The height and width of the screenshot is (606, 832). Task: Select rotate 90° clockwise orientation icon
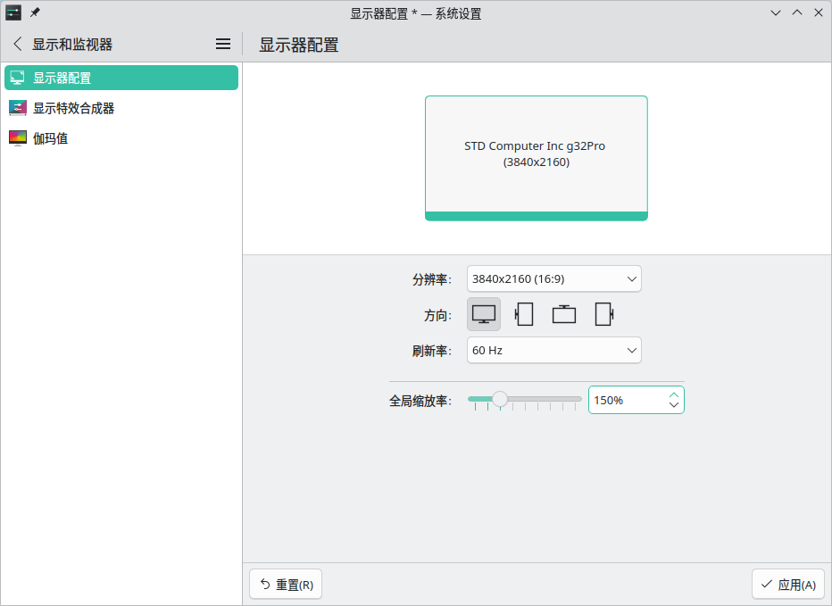(x=603, y=314)
